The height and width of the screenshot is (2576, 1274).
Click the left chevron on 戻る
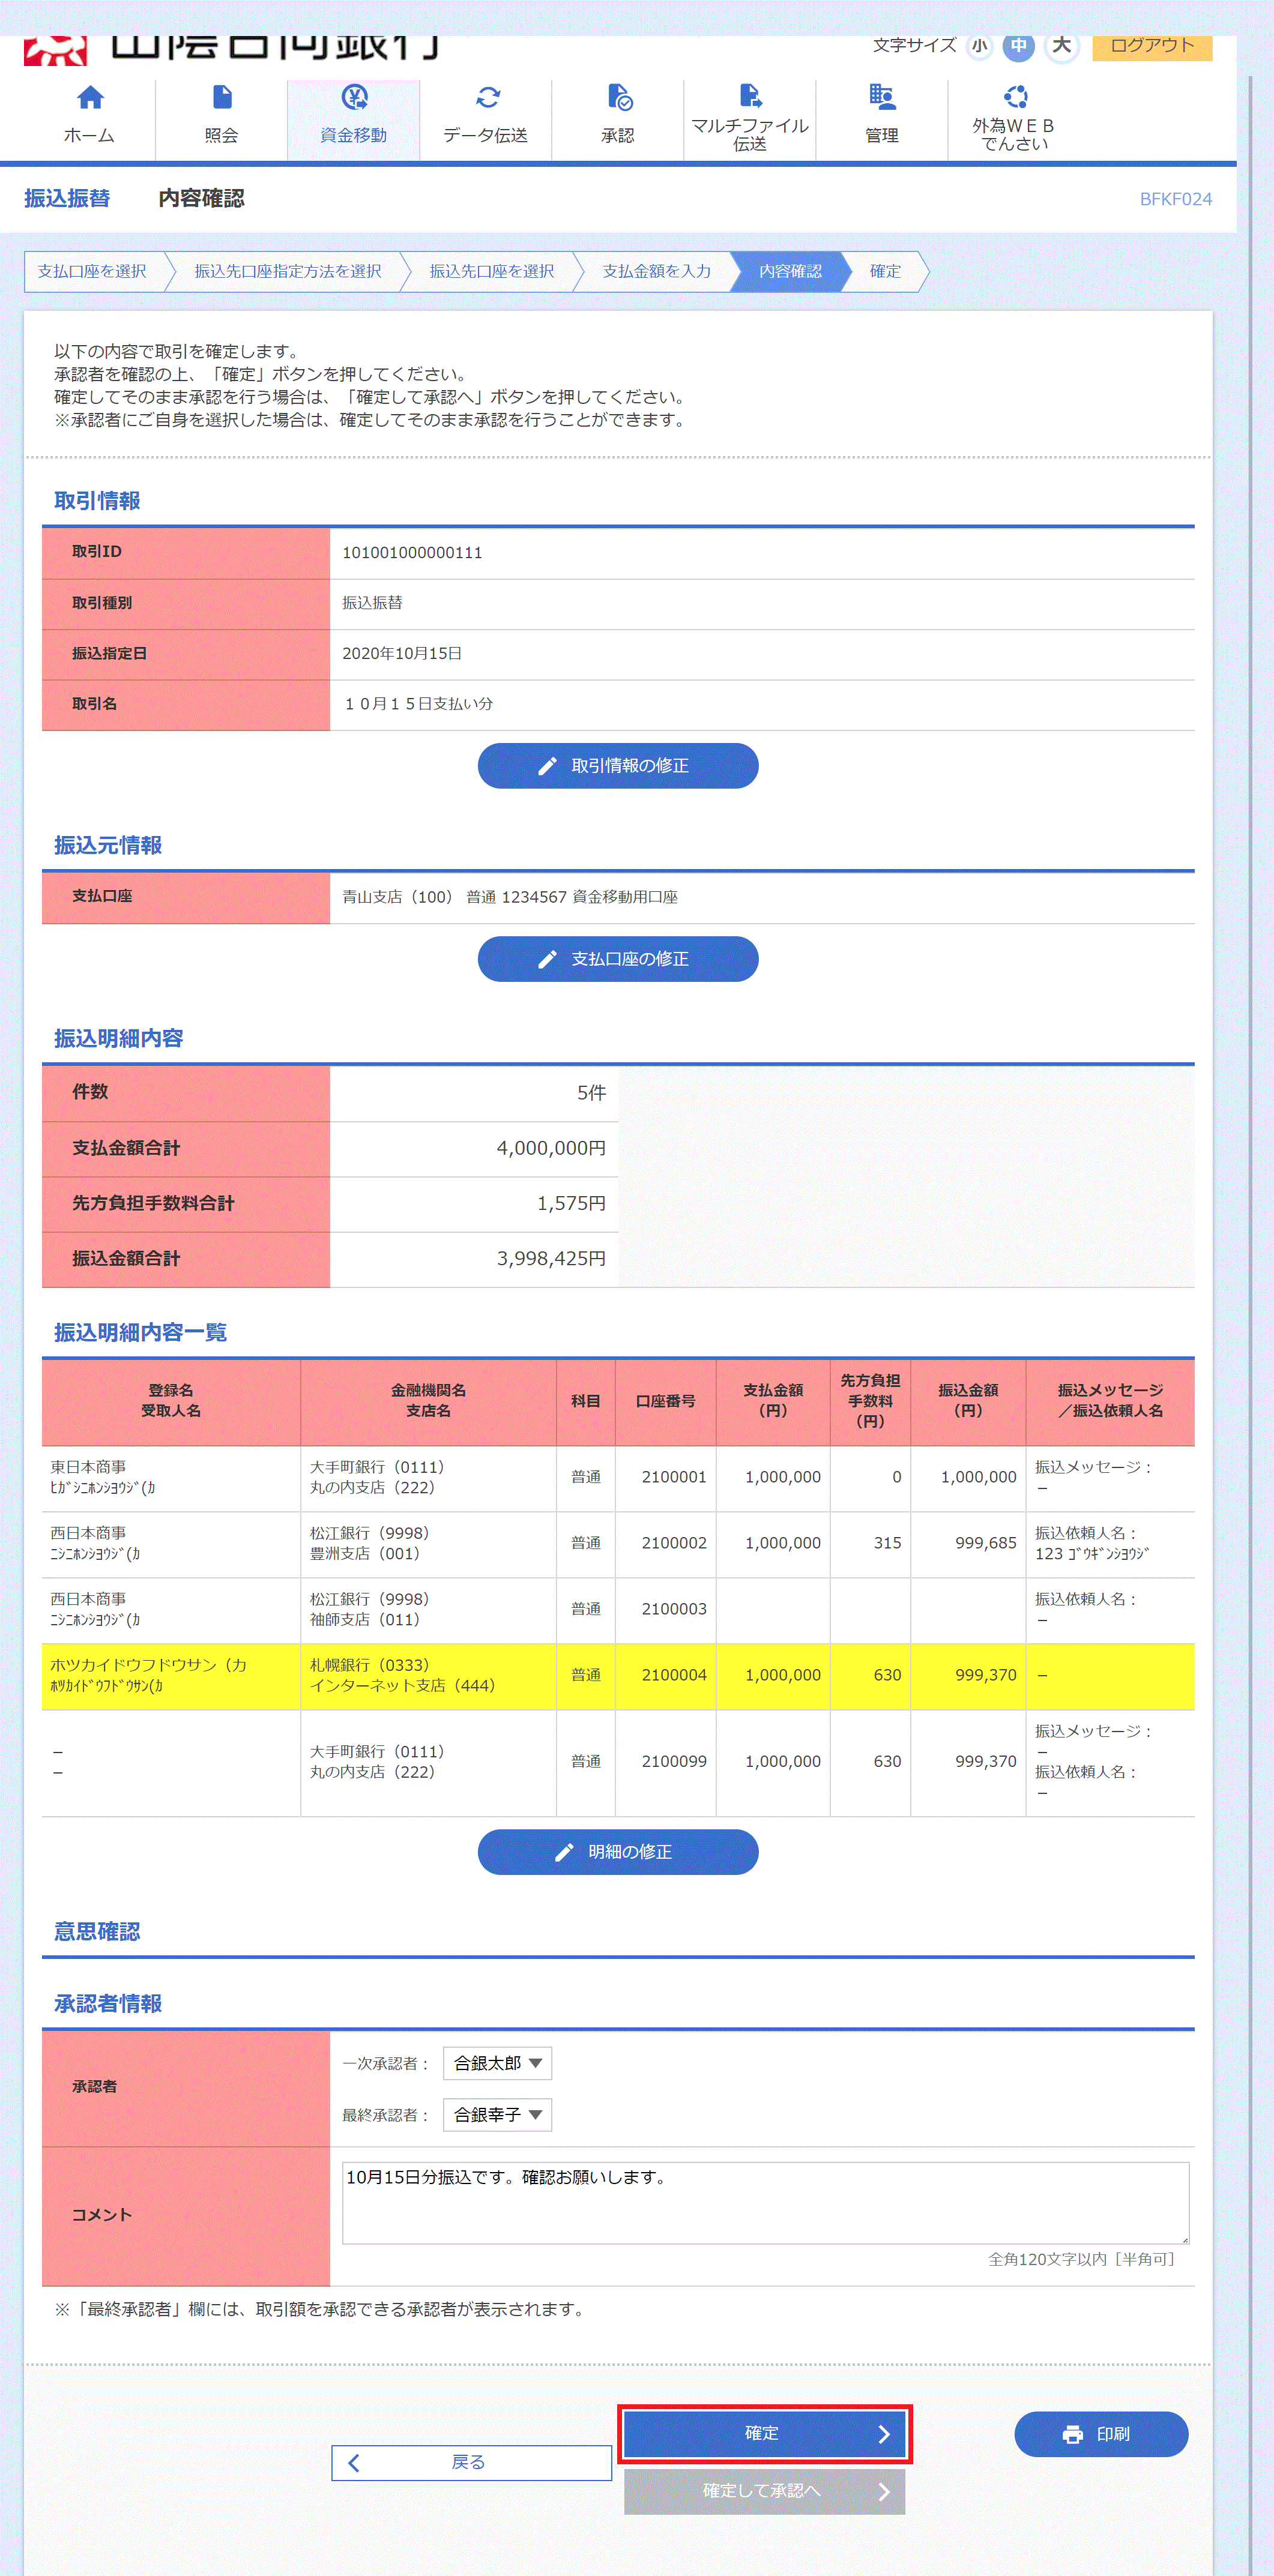(x=354, y=2462)
